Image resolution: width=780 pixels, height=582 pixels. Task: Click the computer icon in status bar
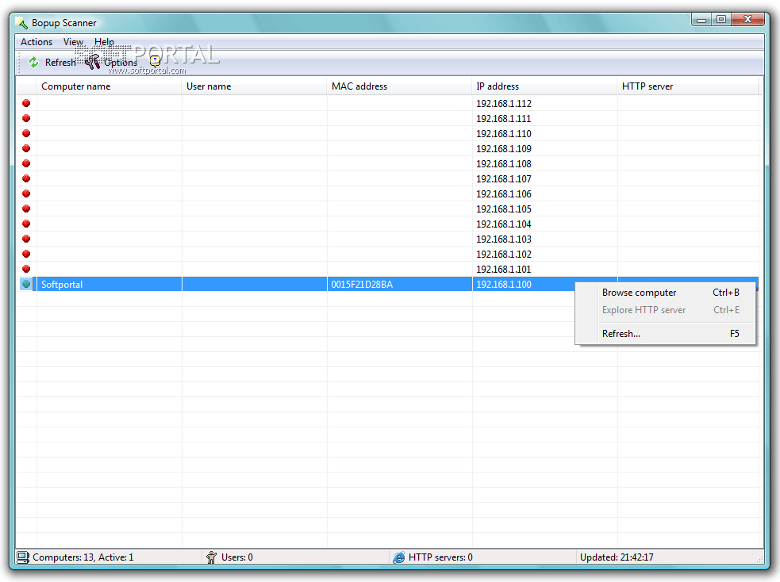pos(22,557)
